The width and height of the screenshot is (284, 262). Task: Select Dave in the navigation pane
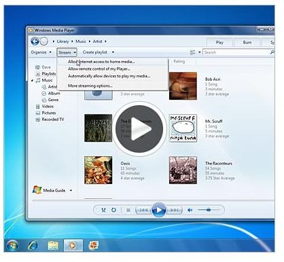pos(43,67)
